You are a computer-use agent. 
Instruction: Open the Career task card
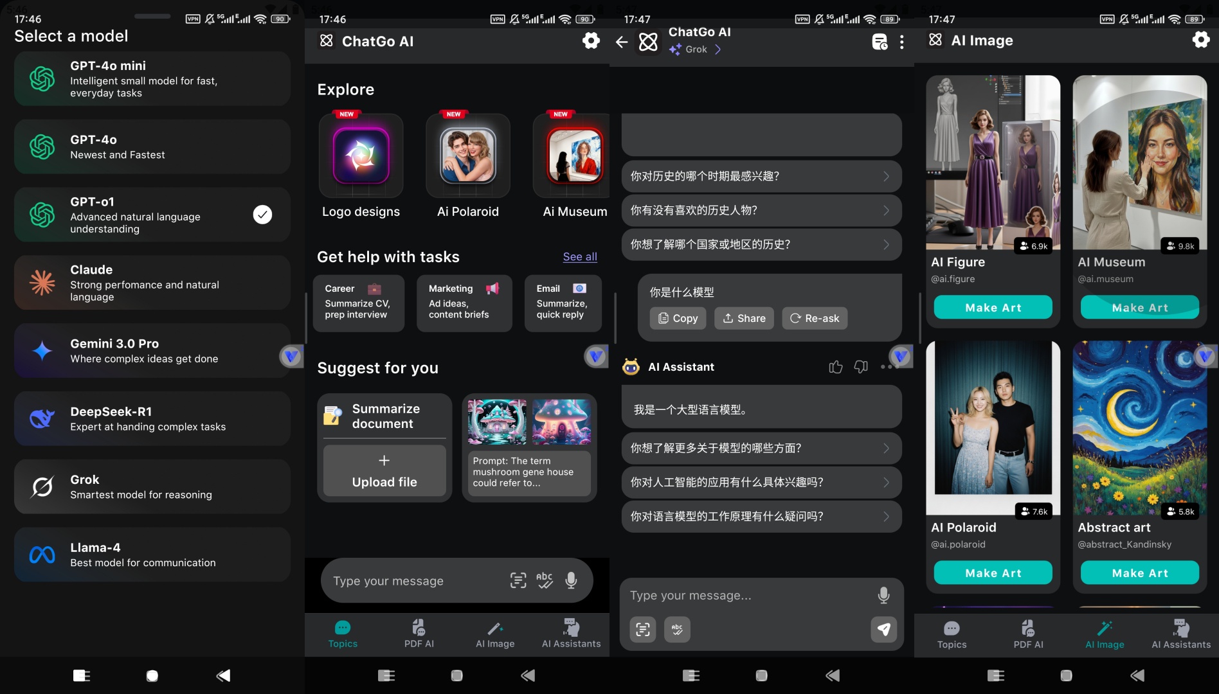click(359, 303)
